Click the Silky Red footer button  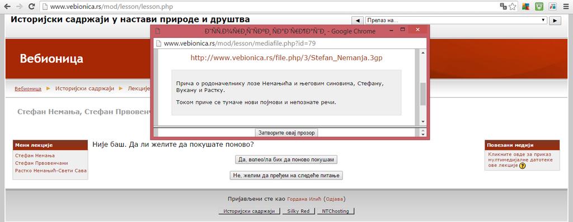tap(298, 211)
